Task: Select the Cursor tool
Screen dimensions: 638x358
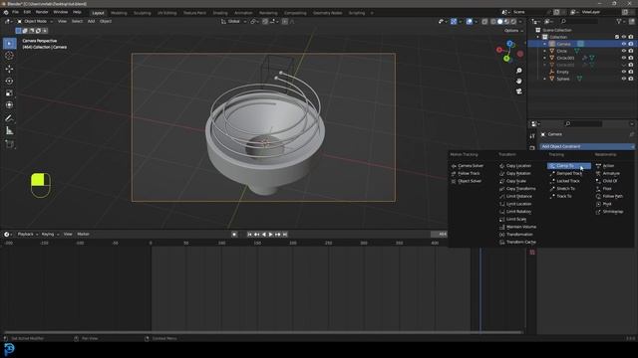Action: point(9,56)
